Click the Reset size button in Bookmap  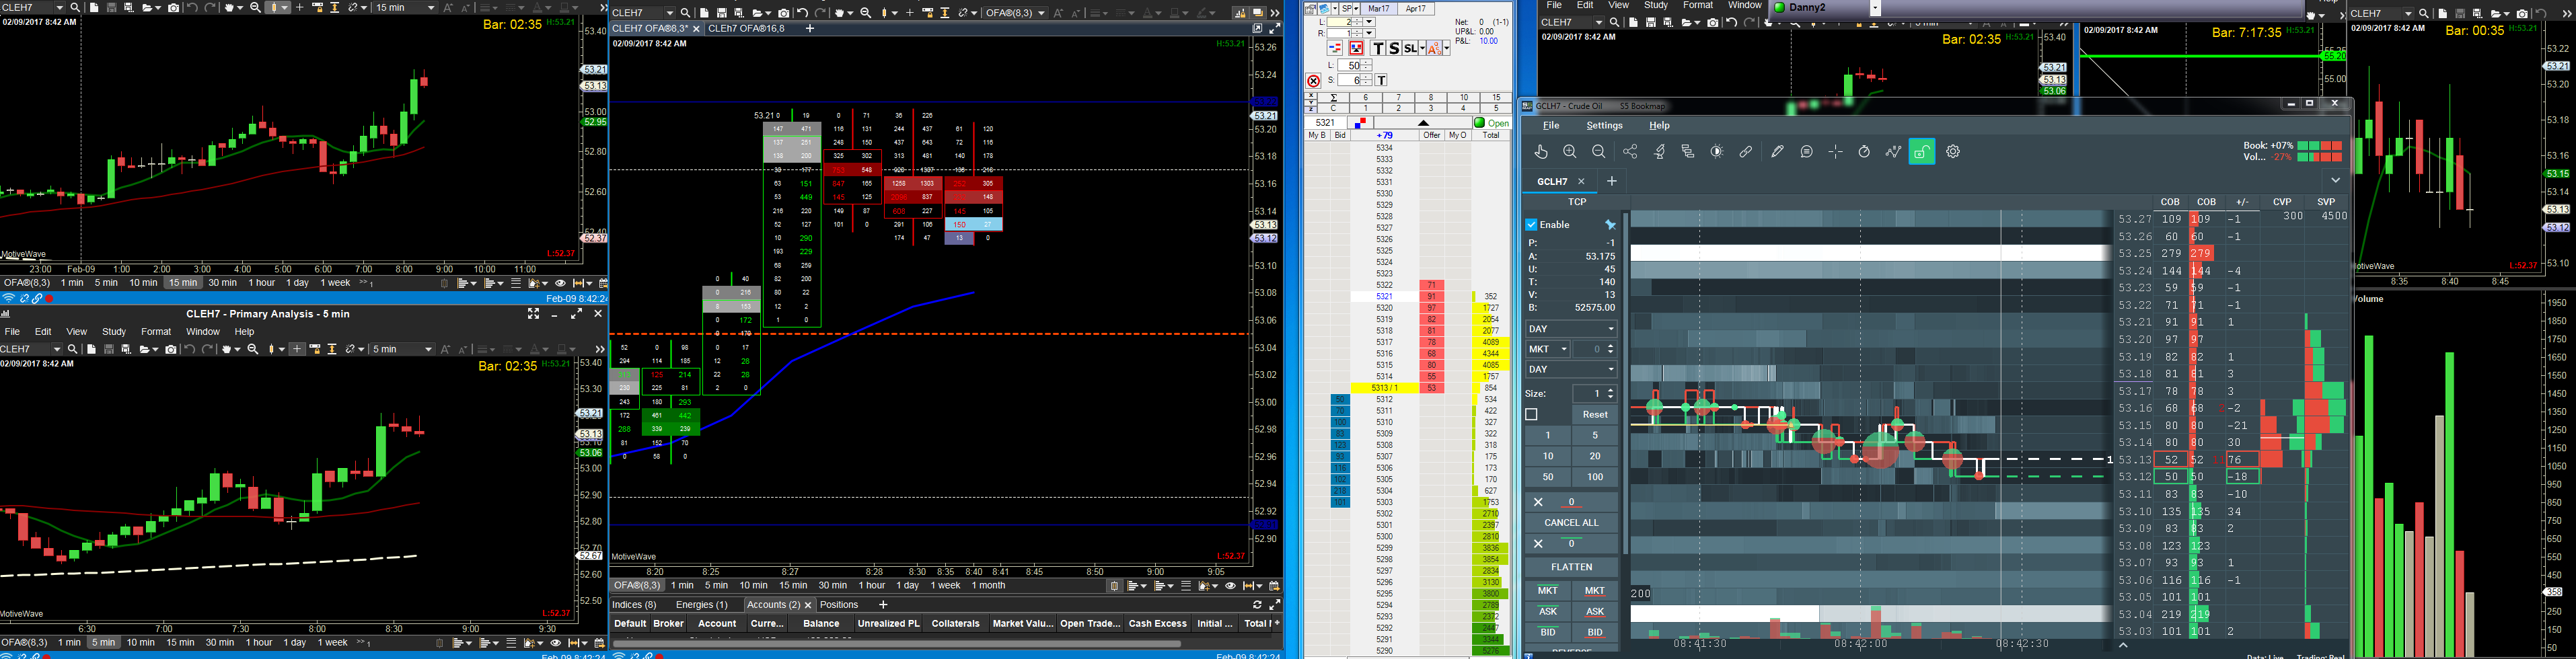(1595, 415)
